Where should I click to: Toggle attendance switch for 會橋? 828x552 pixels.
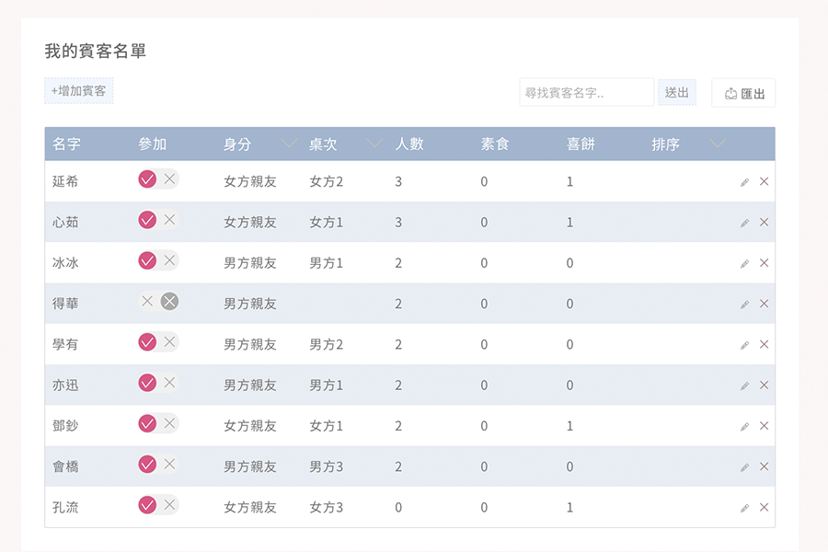click(158, 465)
